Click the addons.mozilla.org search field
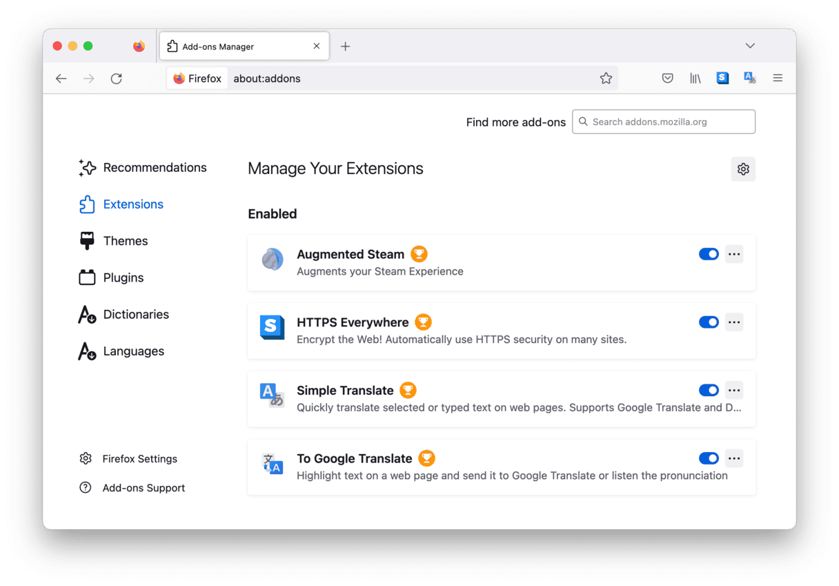This screenshot has width=839, height=586. coord(664,122)
